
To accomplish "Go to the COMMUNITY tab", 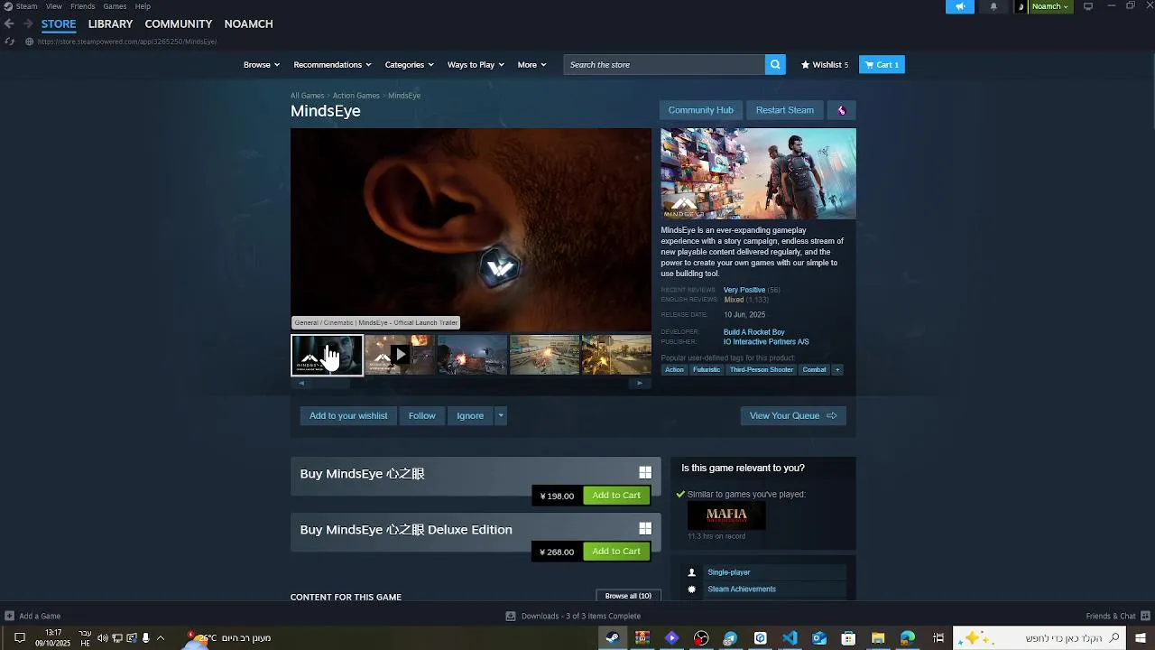I will click(179, 24).
